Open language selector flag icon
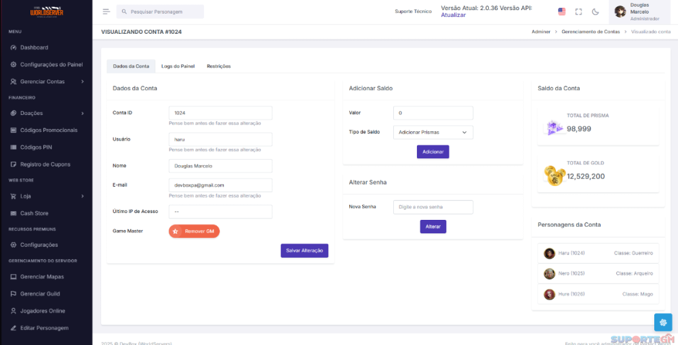Screen dimensions: 678x345 pos(561,11)
